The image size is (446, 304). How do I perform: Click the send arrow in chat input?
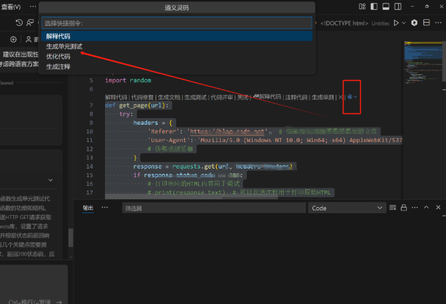point(59,302)
